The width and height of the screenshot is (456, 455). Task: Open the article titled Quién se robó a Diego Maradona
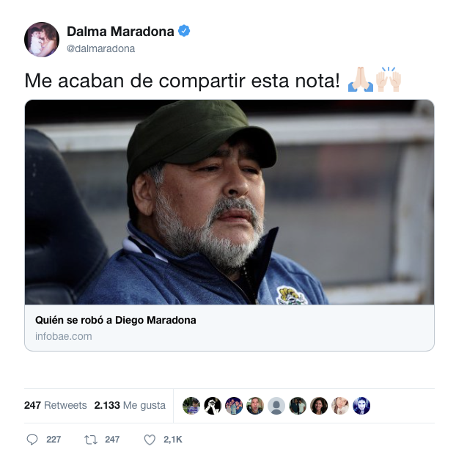(115, 320)
